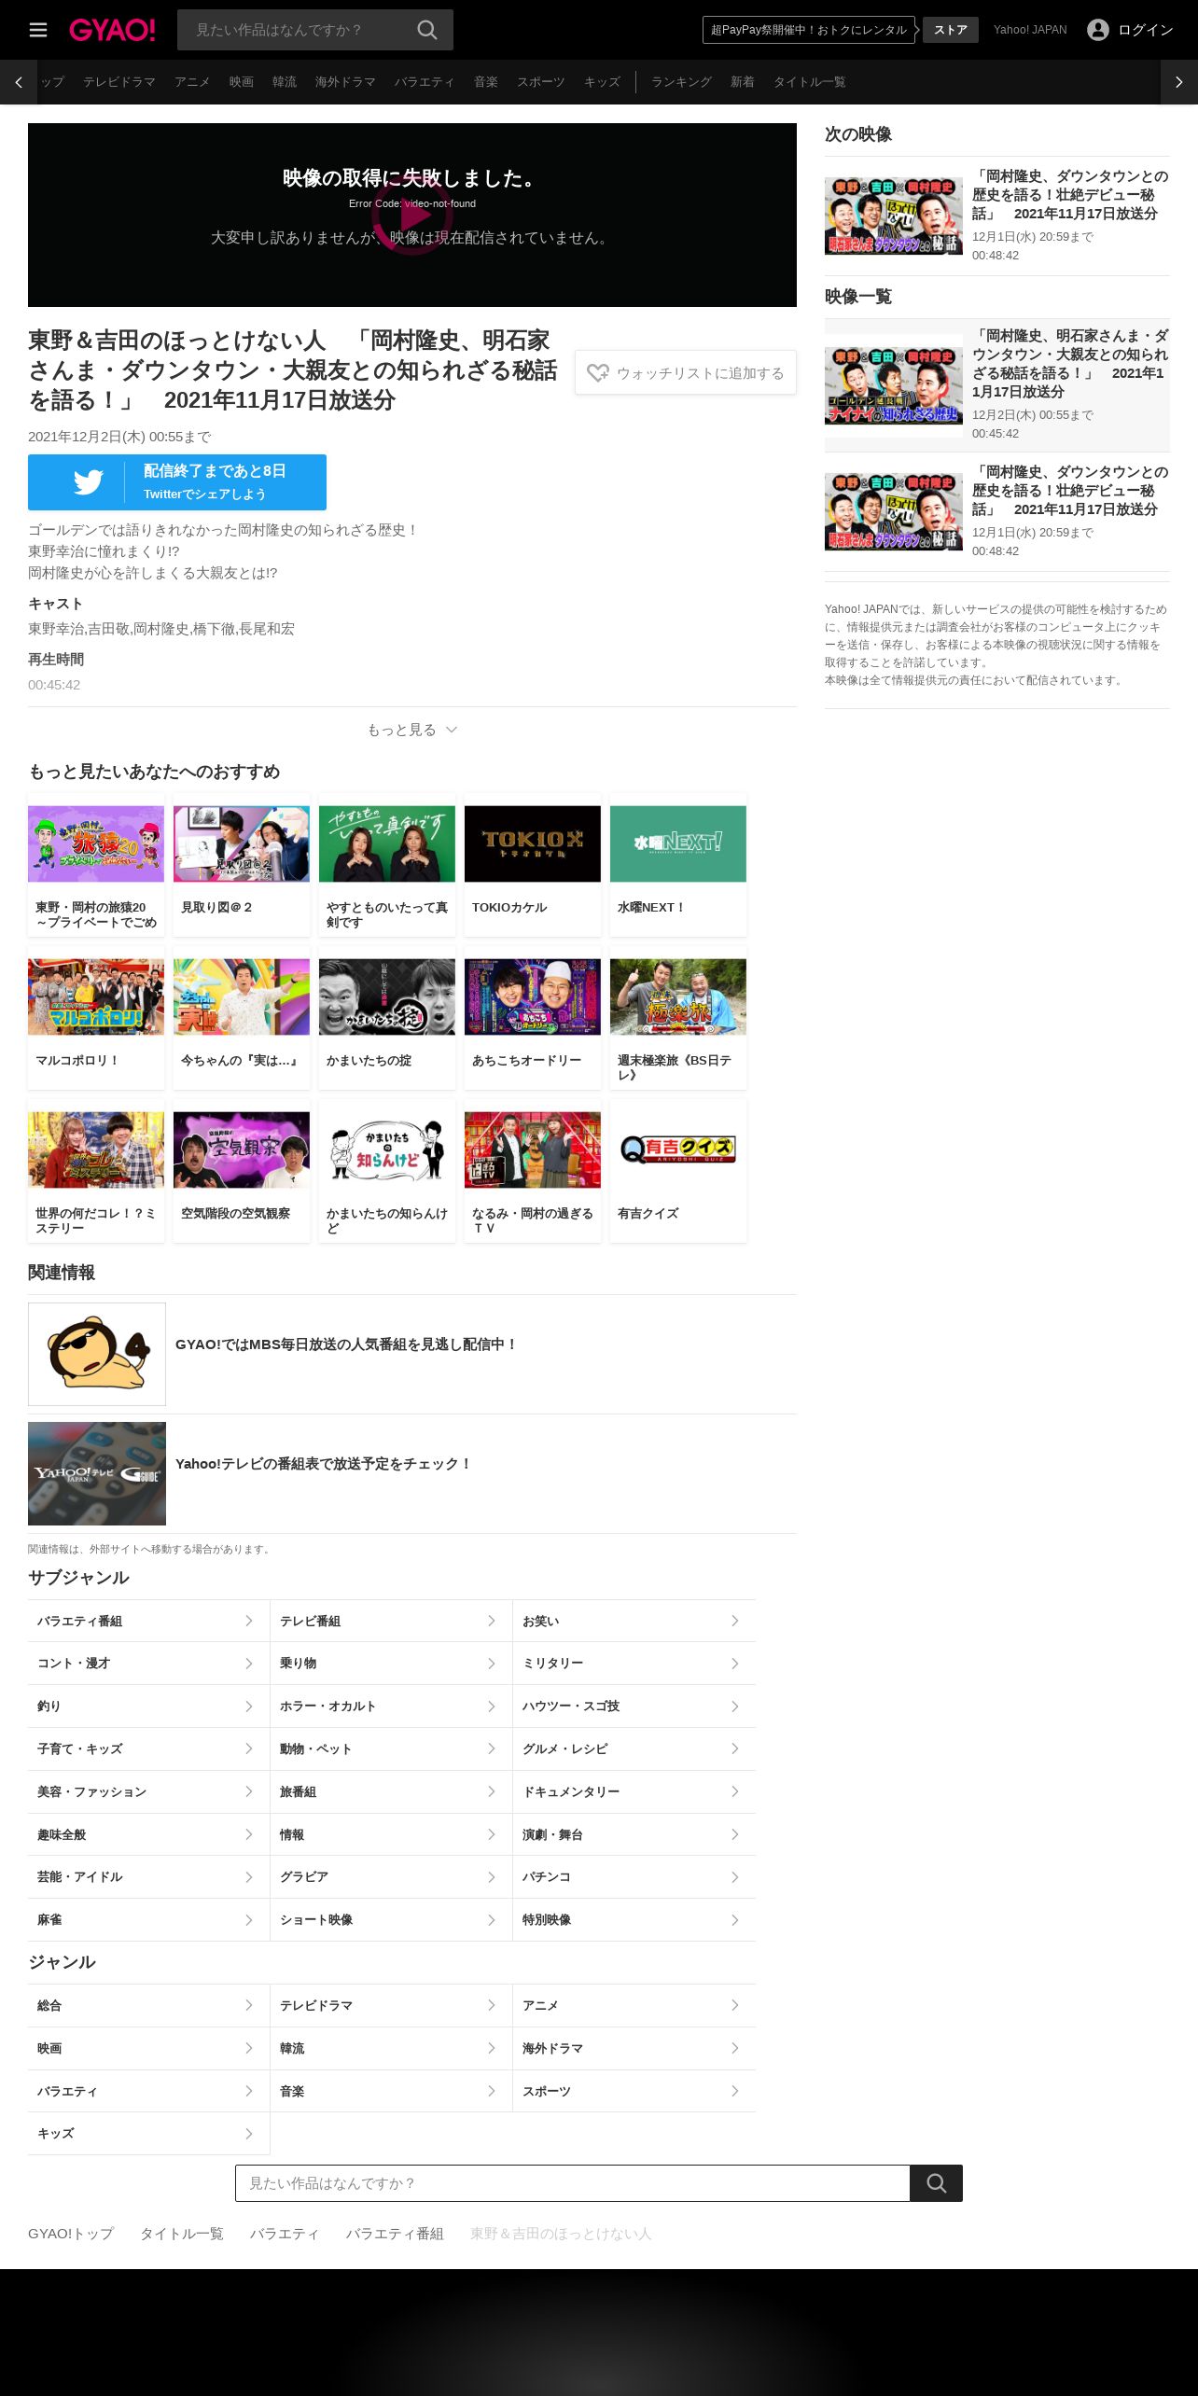This screenshot has width=1198, height=2396.
Task: Click the heart icon on watchlist button
Action: [597, 372]
